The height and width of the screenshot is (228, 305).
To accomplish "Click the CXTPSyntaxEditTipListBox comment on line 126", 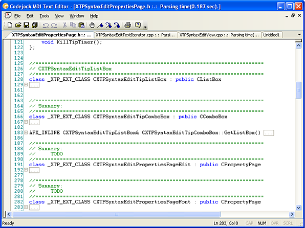I will (x=71, y=69).
